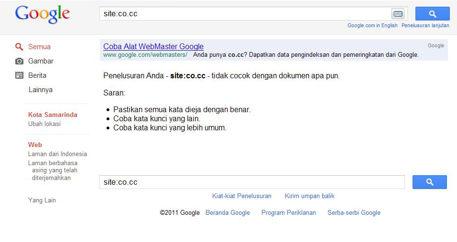The image size is (457, 242).
Task: Click the Pastikan semua kata dieja dengan benar suggestion
Action: pyautogui.click(x=182, y=110)
